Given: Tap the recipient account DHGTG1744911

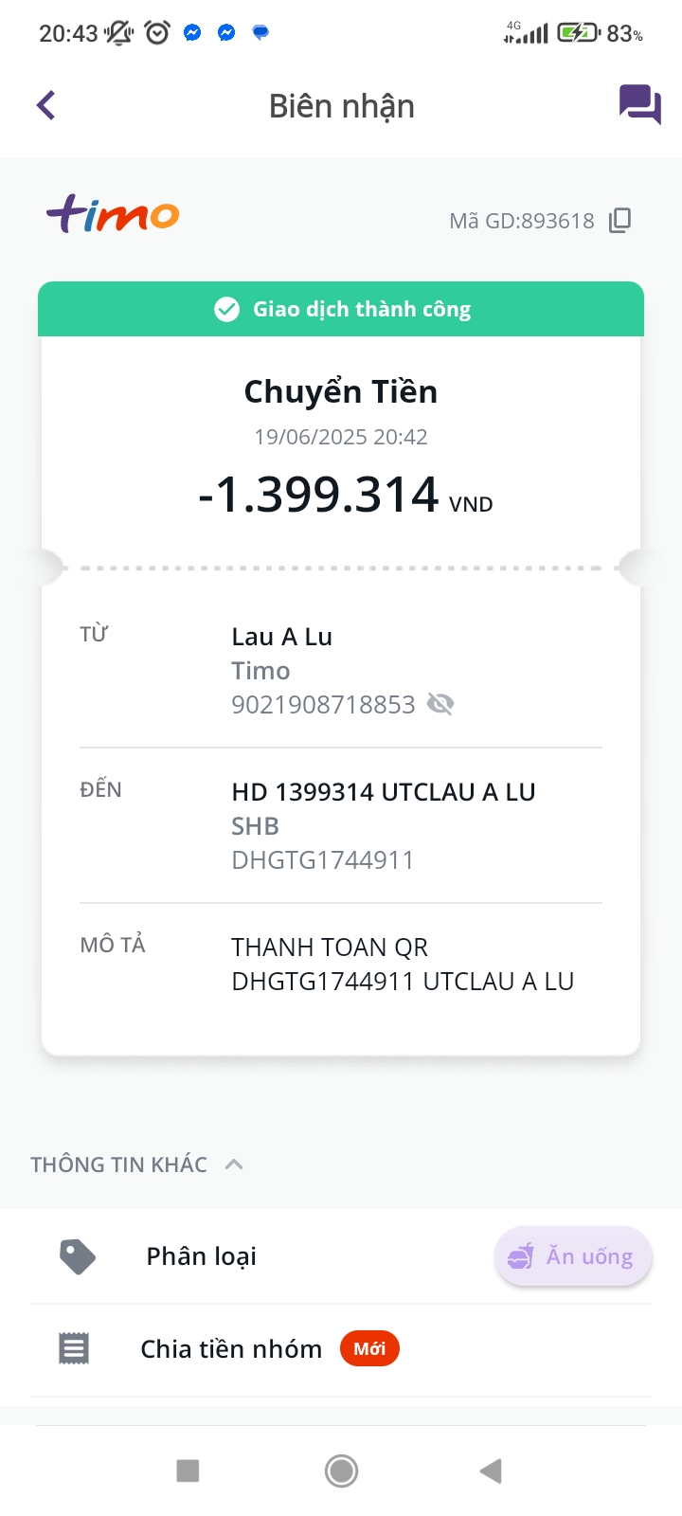Looking at the screenshot, I should [323, 860].
